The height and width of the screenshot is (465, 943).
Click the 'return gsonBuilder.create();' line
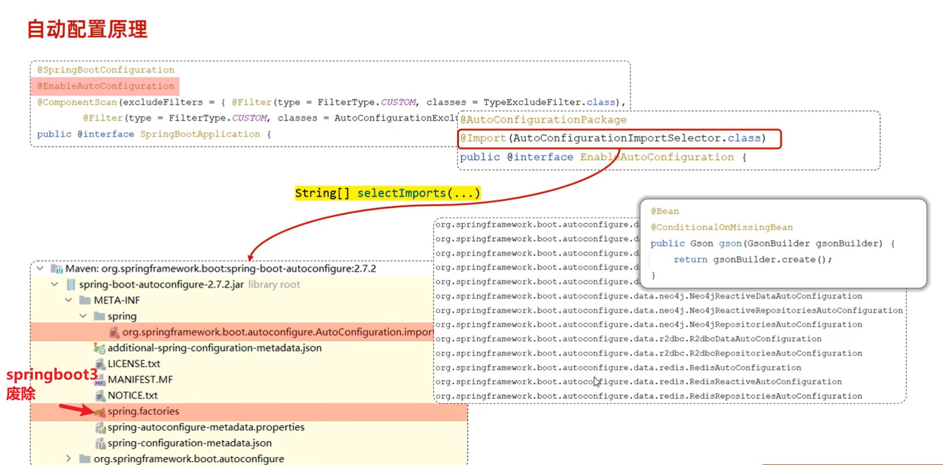(753, 259)
